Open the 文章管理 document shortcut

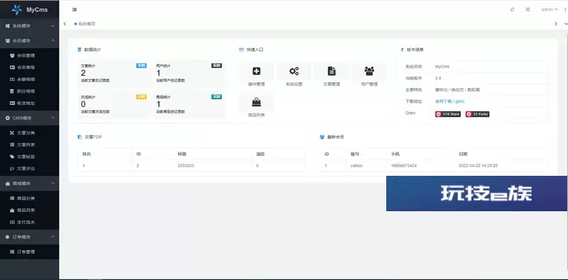tap(332, 75)
